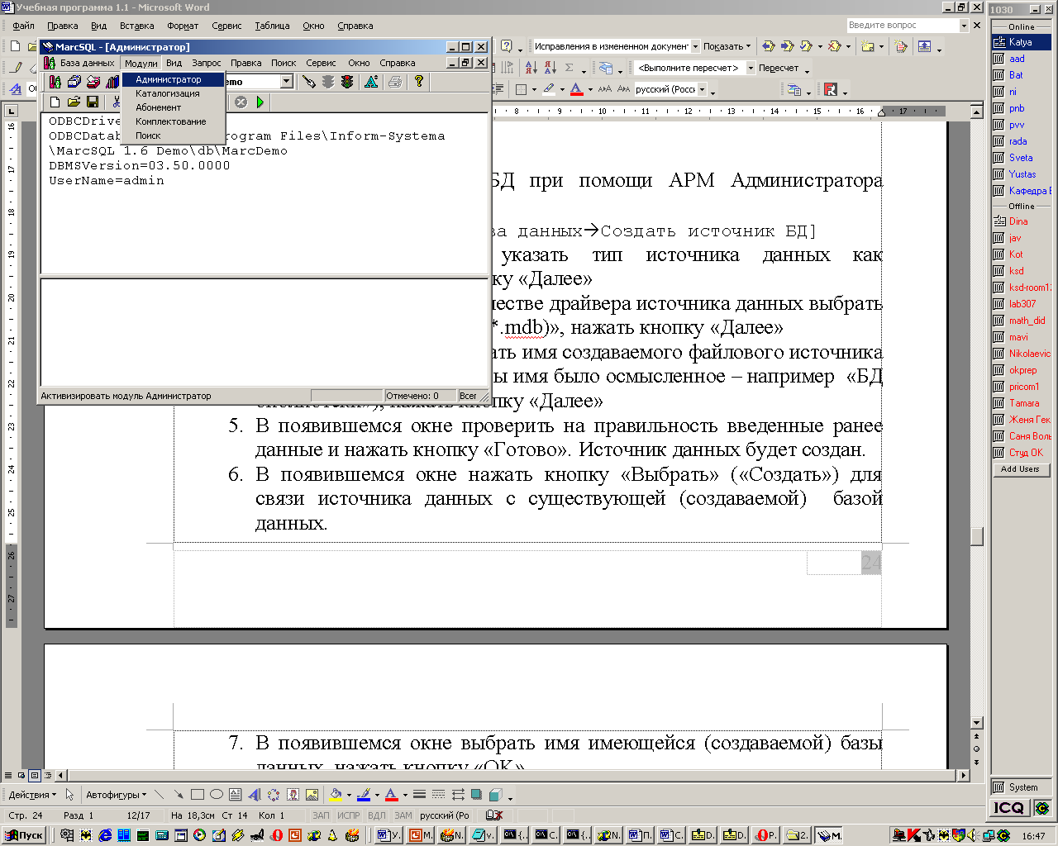This screenshot has height=846, width=1058.
Task: Click the ICQ main menu button
Action: point(1009,808)
